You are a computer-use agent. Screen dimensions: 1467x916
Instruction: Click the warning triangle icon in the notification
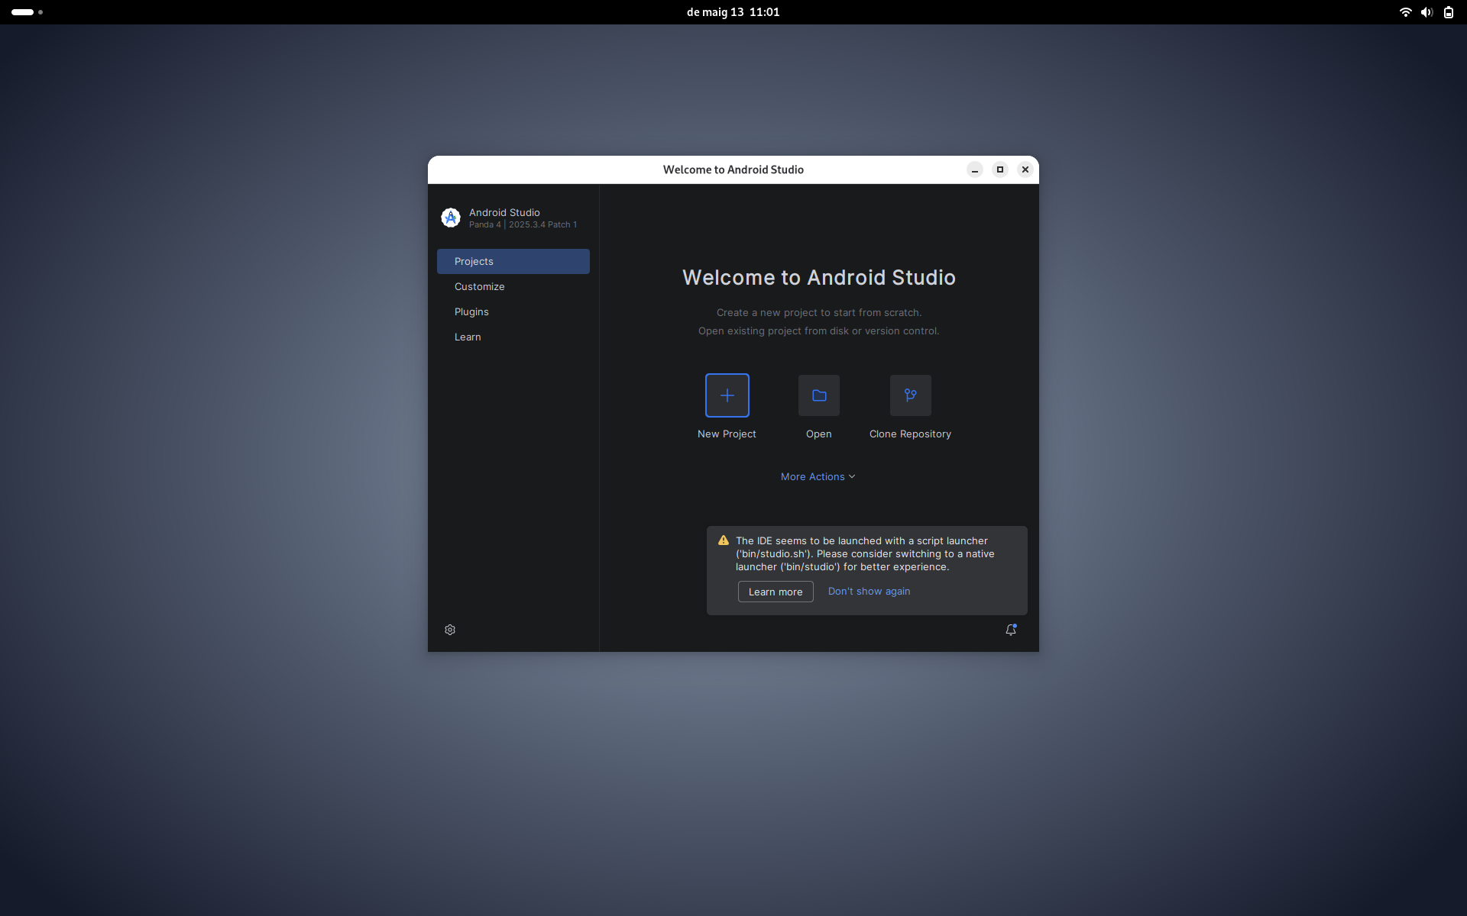click(x=724, y=540)
